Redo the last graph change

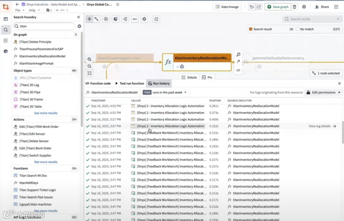point(259,7)
